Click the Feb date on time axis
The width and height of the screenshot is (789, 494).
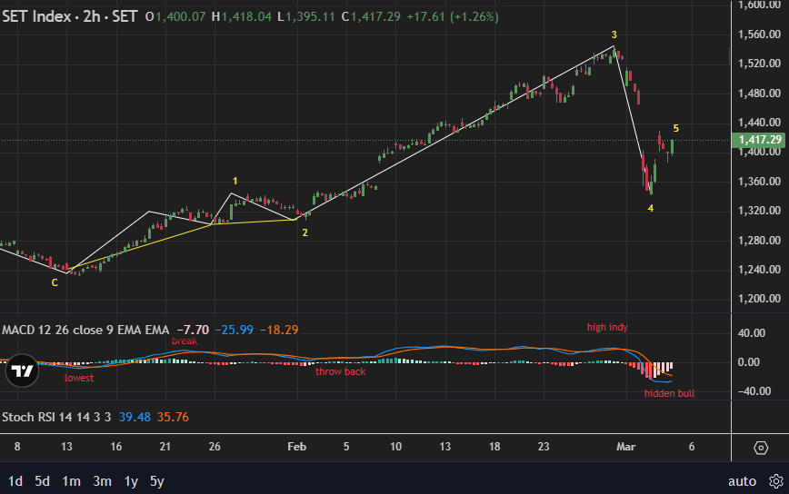tap(297, 447)
